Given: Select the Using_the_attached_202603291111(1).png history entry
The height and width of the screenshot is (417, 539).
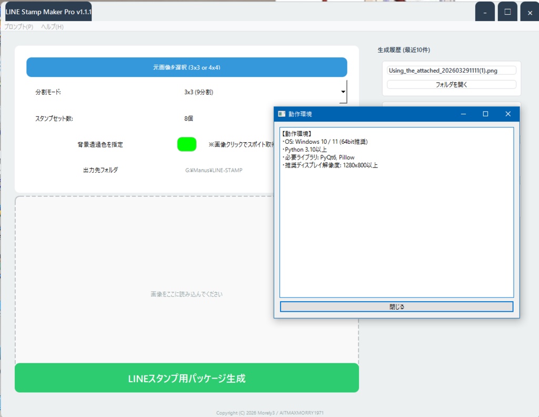Looking at the screenshot, I should pyautogui.click(x=451, y=69).
